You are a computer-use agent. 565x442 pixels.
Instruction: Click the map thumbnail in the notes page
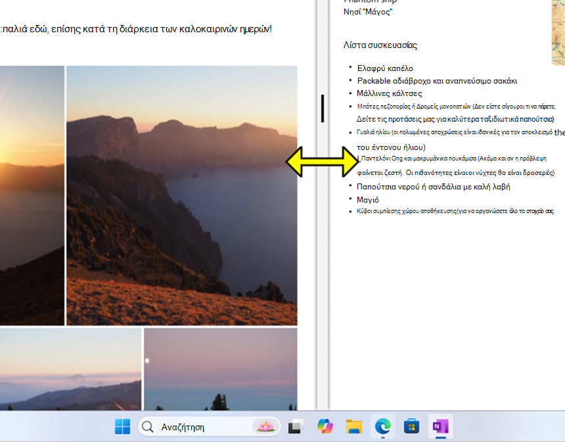558,32
